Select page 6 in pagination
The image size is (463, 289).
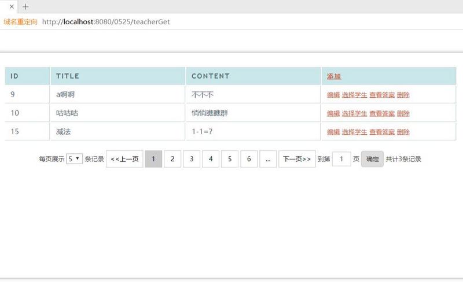coord(249,159)
